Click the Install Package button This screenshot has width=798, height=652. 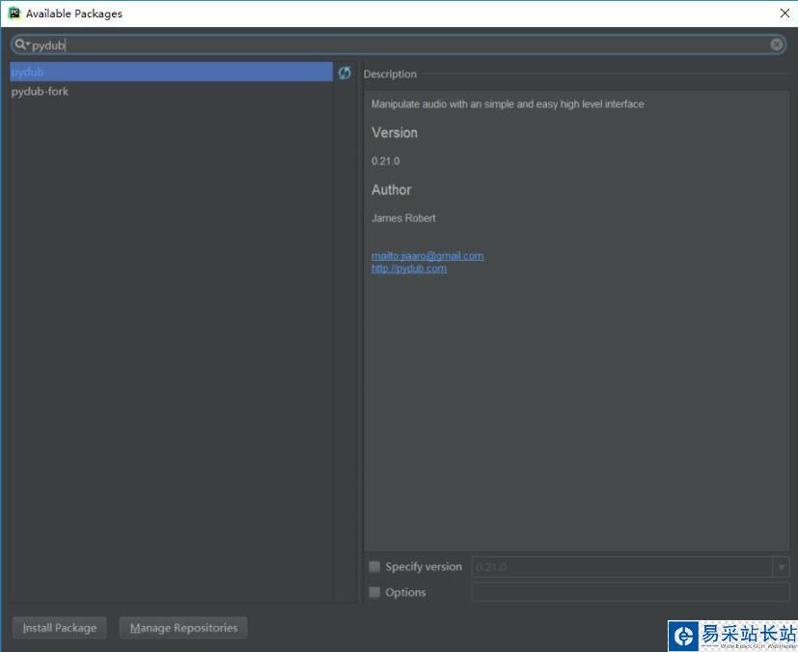(60, 628)
